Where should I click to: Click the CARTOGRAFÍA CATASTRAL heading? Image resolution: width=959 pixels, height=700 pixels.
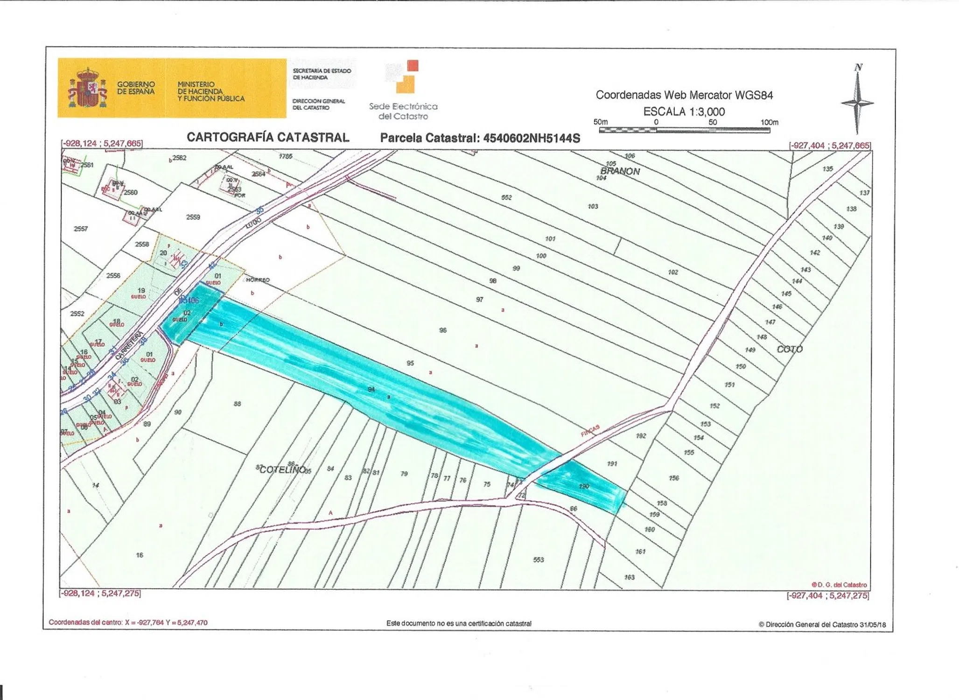click(x=268, y=137)
